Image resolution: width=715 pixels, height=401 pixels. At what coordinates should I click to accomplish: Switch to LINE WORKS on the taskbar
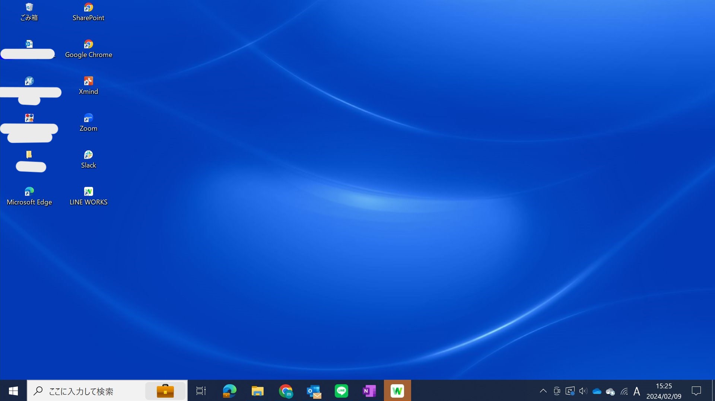pyautogui.click(x=397, y=391)
